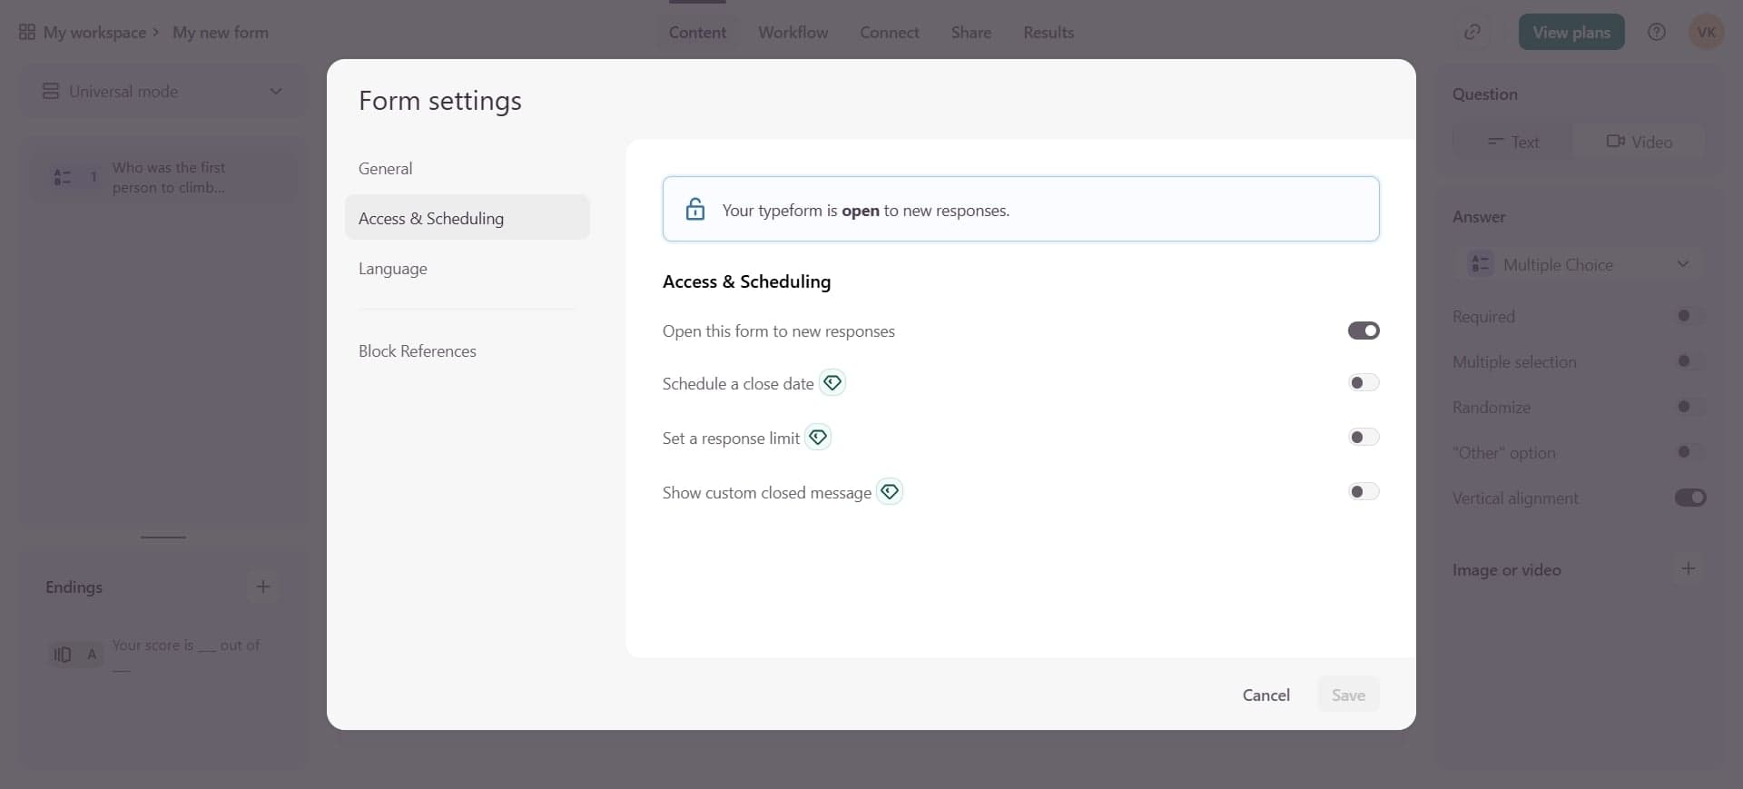Click the Universal mode layout icon
The image size is (1743, 789).
(51, 91)
